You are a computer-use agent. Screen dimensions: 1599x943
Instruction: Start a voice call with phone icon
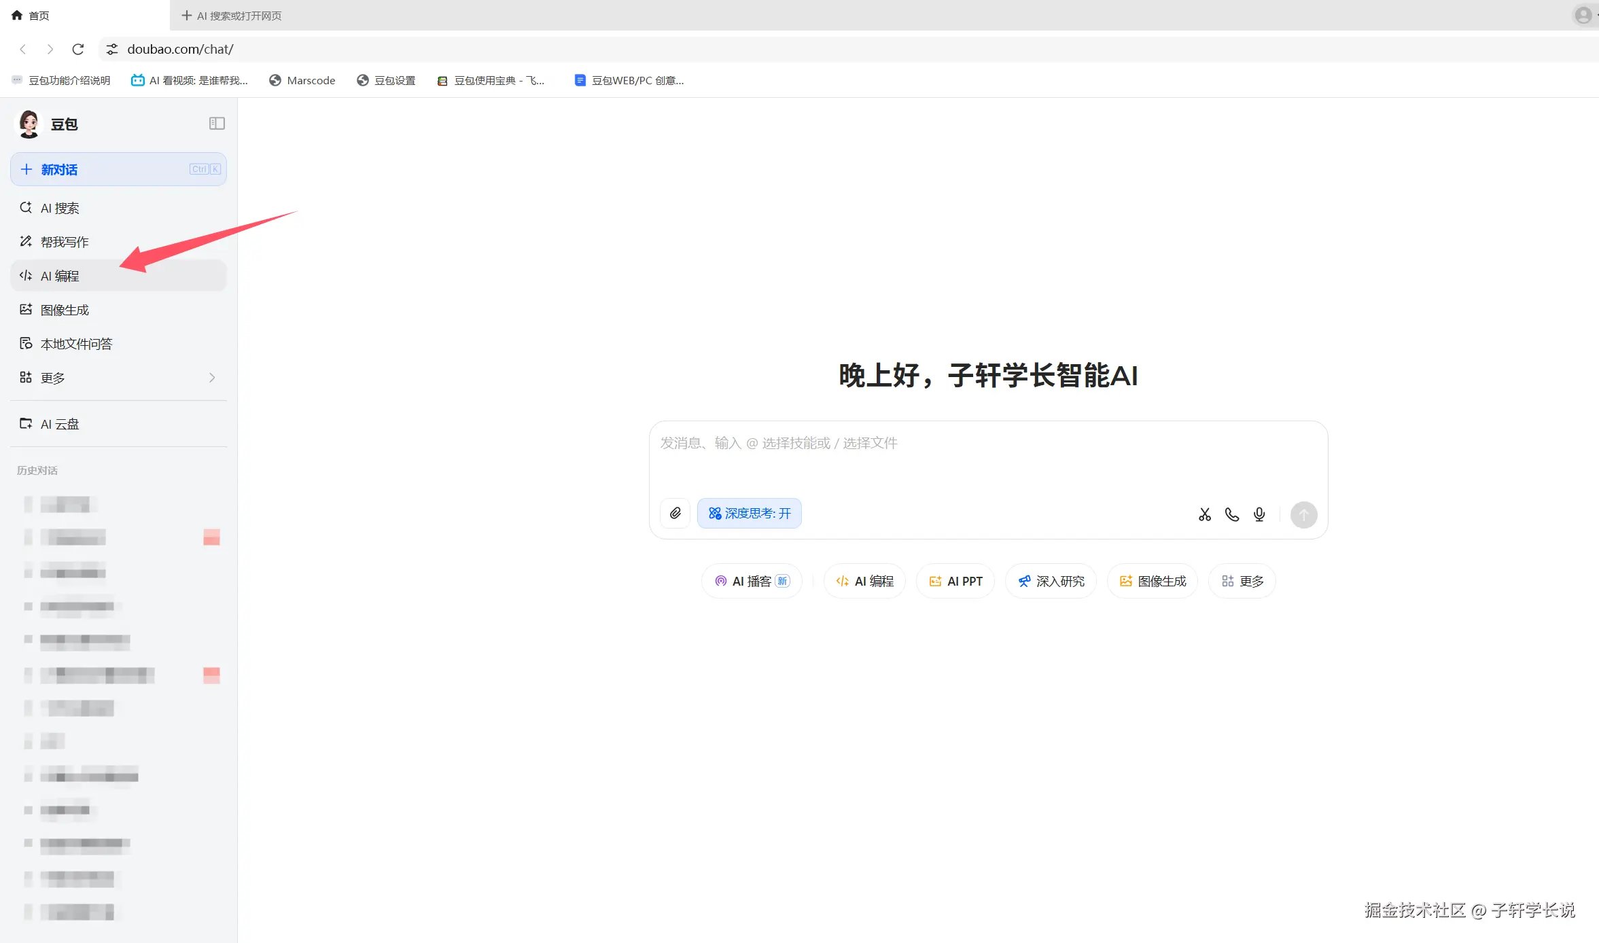click(1231, 514)
